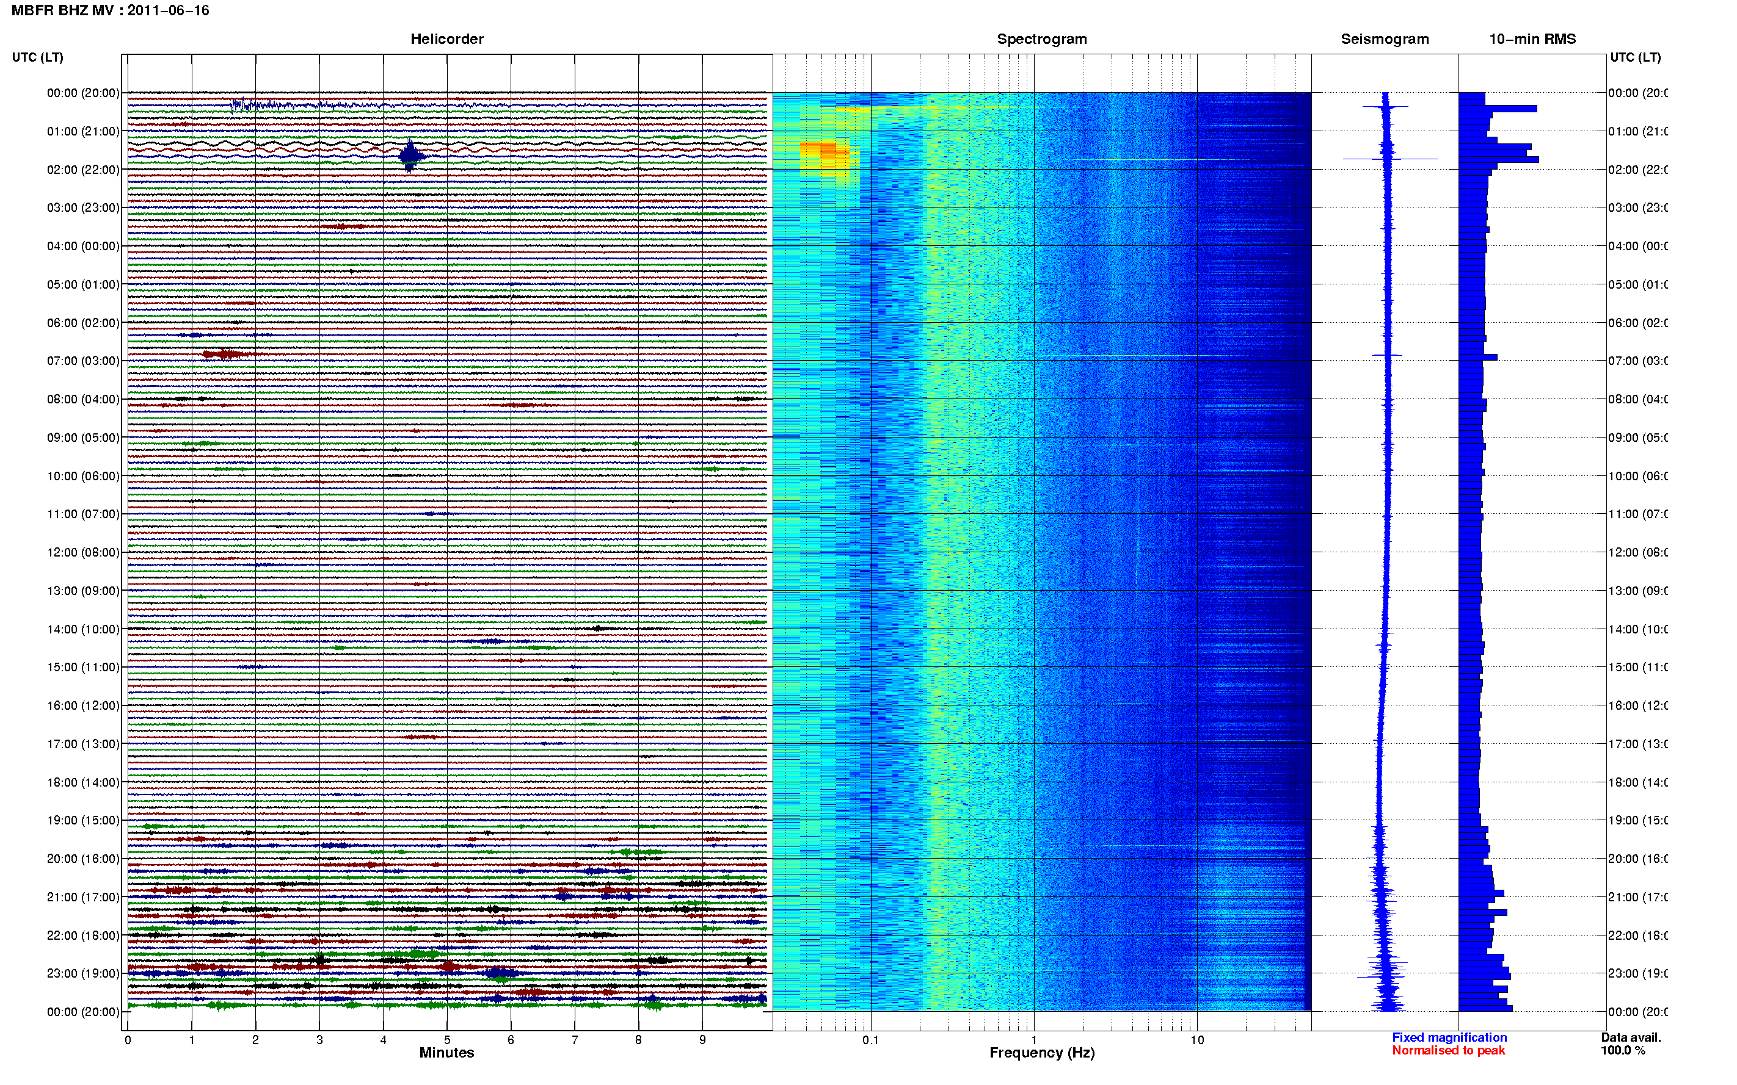Click the left 08:00 (04:00) time label
Screen dimensions: 1737x1085
click(x=83, y=399)
